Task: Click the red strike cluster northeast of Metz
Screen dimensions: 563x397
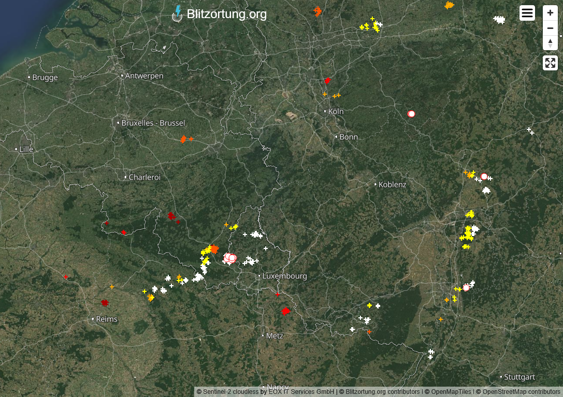Action: coord(286,311)
